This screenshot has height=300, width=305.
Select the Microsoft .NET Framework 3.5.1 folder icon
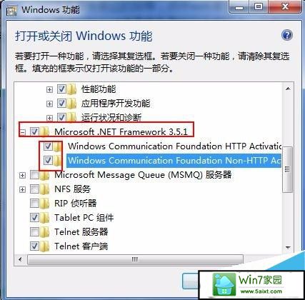[x=45, y=131]
